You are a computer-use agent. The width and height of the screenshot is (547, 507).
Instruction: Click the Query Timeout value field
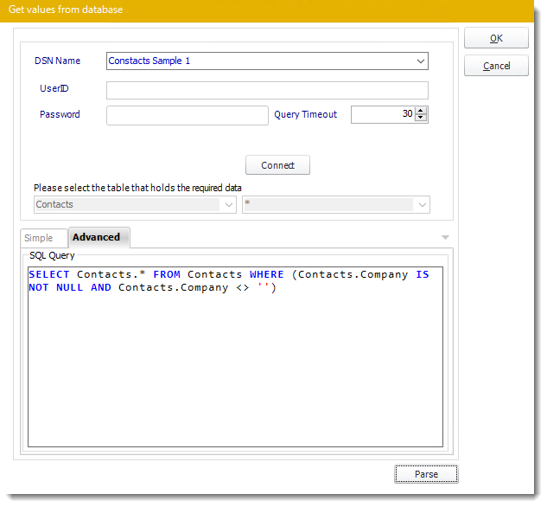tap(383, 114)
